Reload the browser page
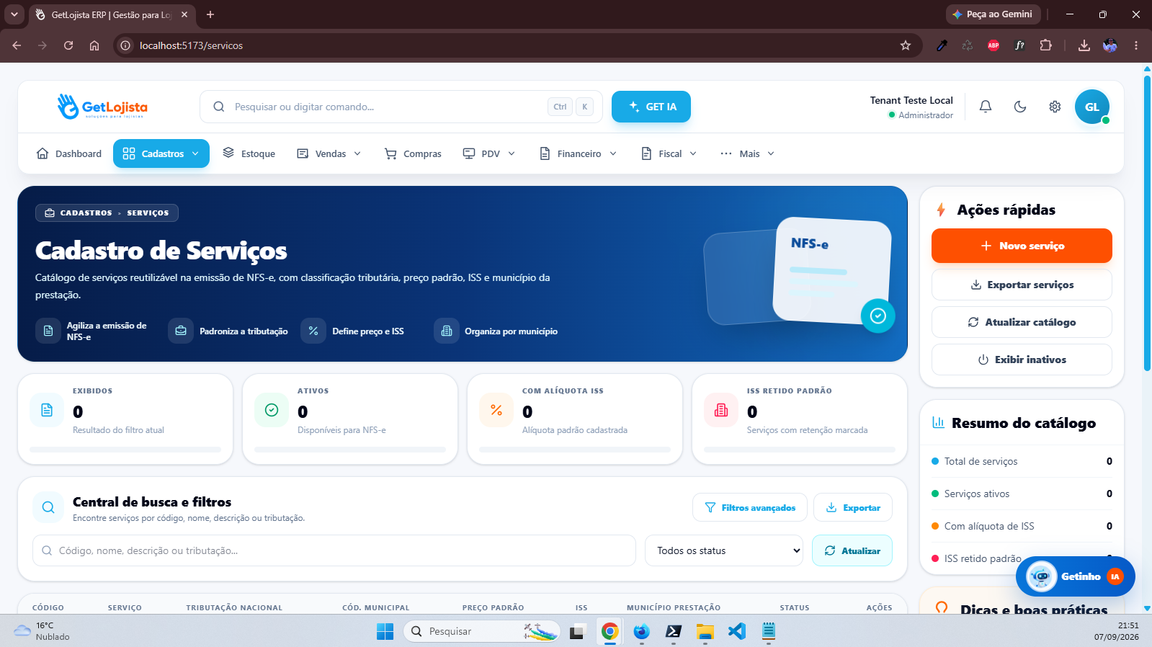 (x=68, y=45)
